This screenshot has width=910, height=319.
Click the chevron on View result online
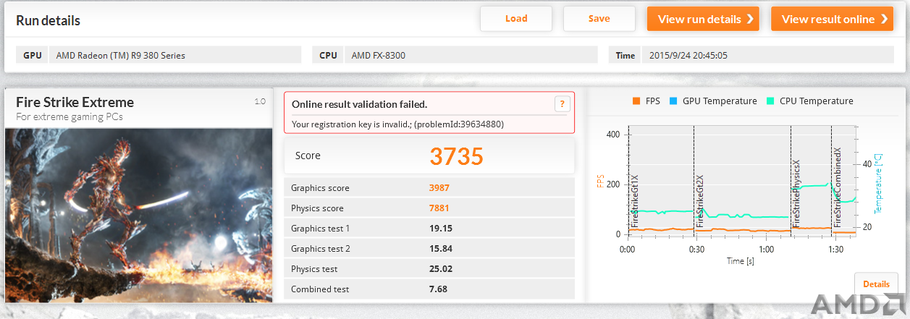[884, 20]
